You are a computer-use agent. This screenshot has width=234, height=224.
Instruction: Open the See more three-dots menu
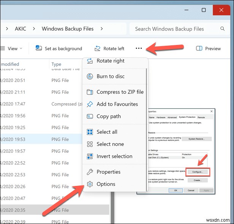pyautogui.click(x=139, y=48)
